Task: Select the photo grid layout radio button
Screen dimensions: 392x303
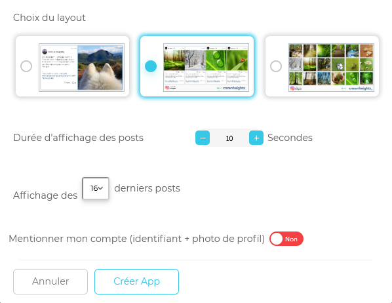Action: [x=276, y=66]
